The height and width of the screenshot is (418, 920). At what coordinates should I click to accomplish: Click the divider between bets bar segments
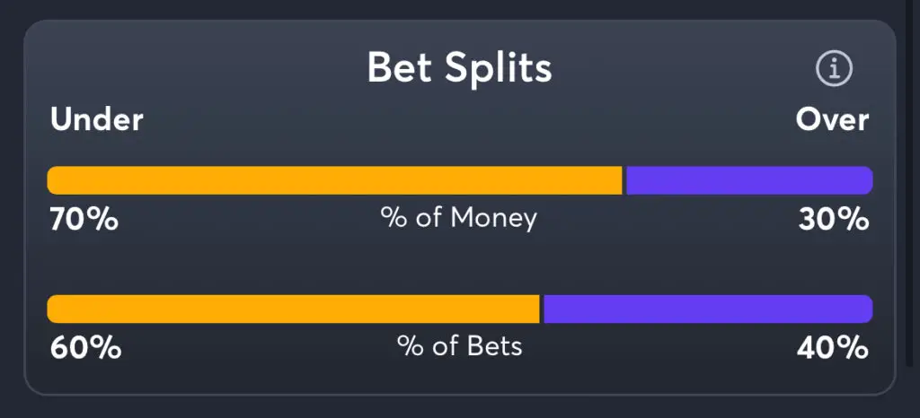[x=542, y=309]
